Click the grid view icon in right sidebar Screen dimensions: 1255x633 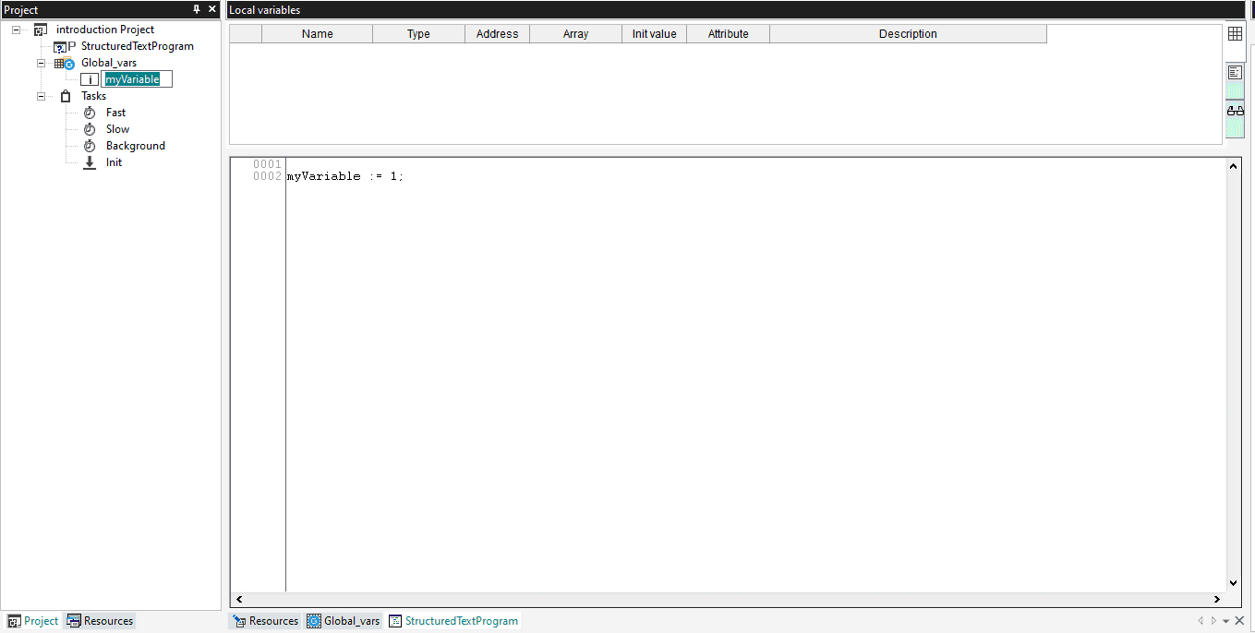1235,34
